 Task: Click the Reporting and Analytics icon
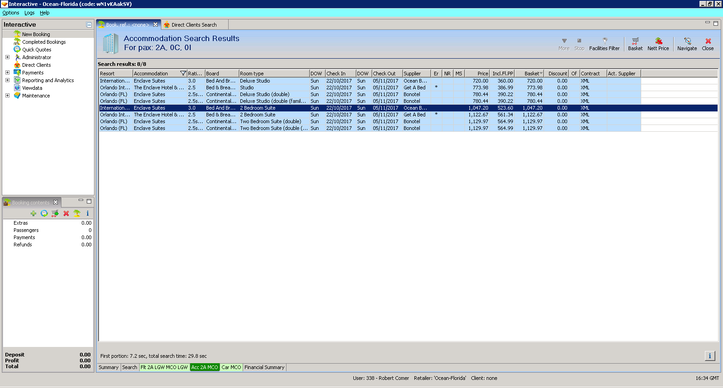tap(17, 80)
